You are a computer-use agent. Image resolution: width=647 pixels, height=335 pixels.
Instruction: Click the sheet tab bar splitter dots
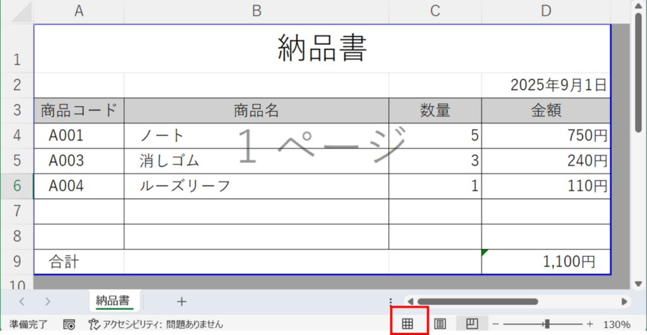tap(390, 301)
